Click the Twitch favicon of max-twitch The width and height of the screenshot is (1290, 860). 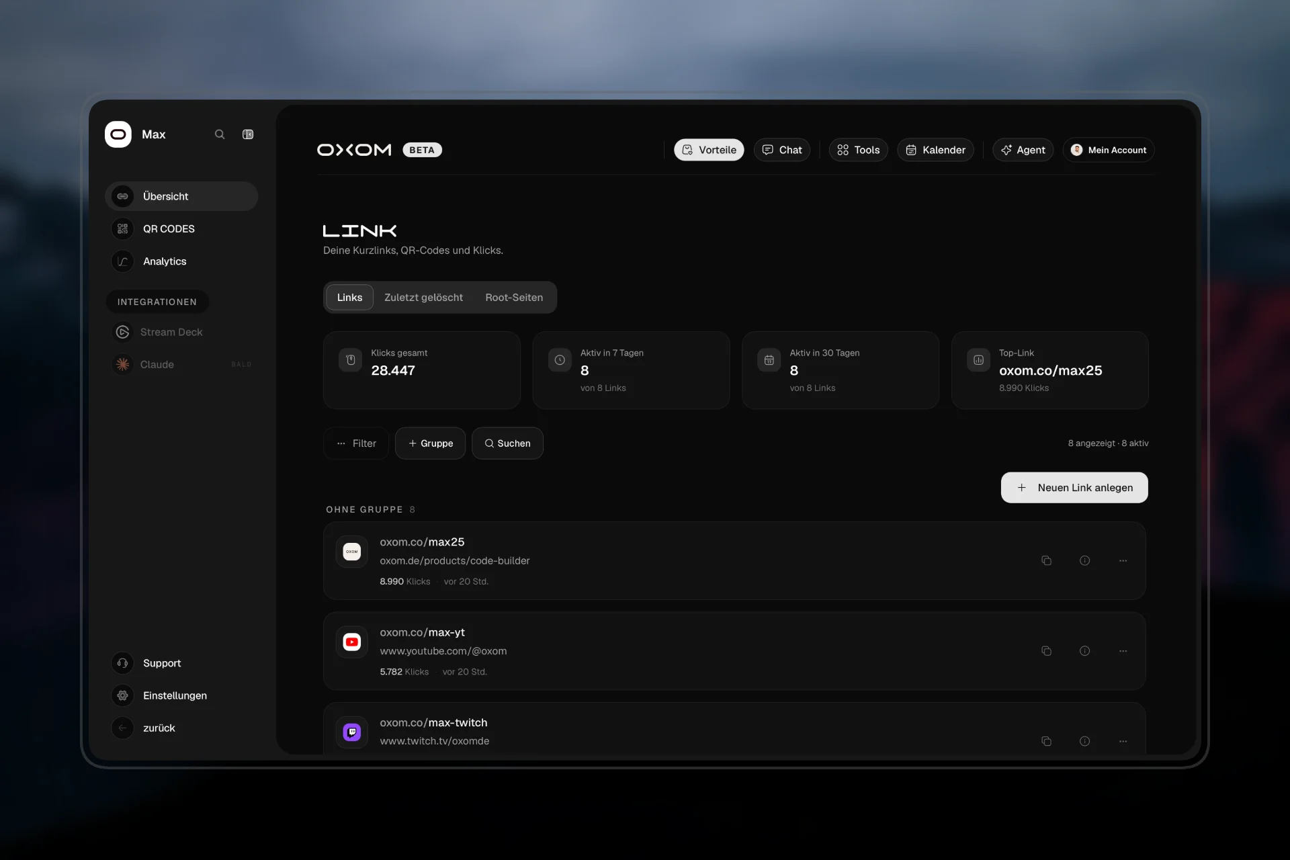352,732
